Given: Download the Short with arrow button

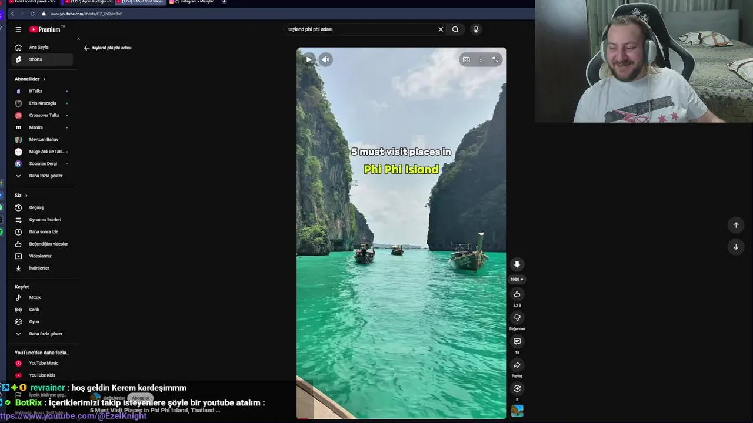Looking at the screenshot, I should 517,264.
